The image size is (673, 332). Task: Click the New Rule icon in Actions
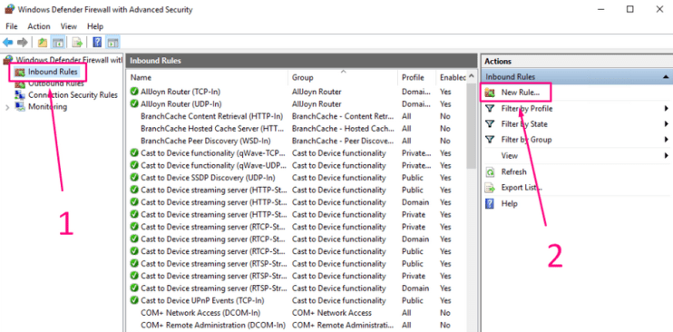pyautogui.click(x=490, y=93)
